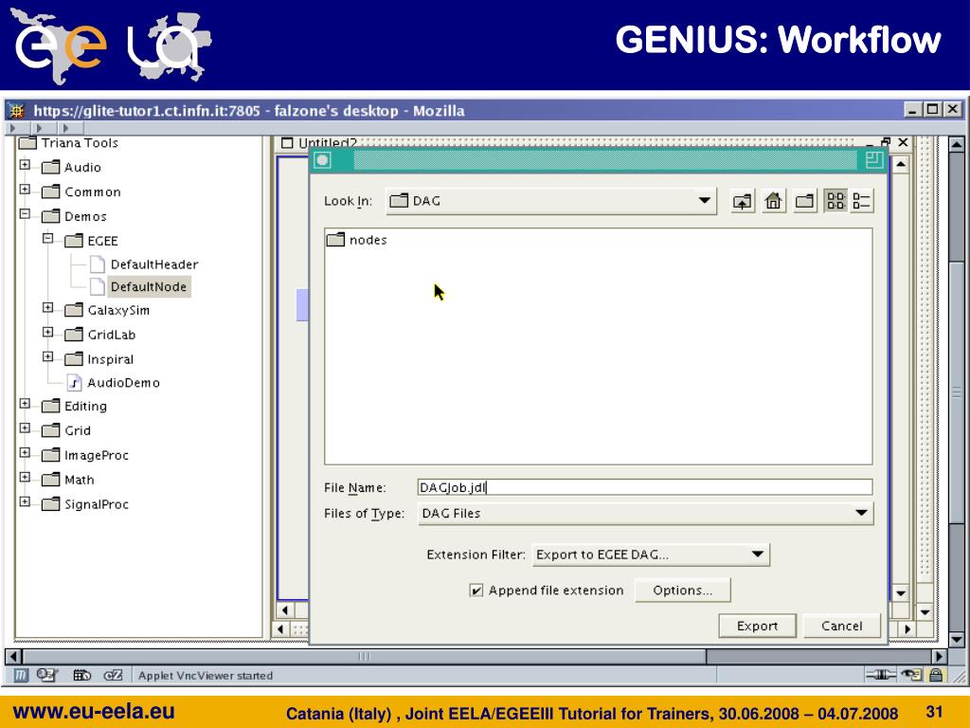Click the composer icon in the Mozilla status bar
This screenshot has width=970, height=728.
[81, 675]
